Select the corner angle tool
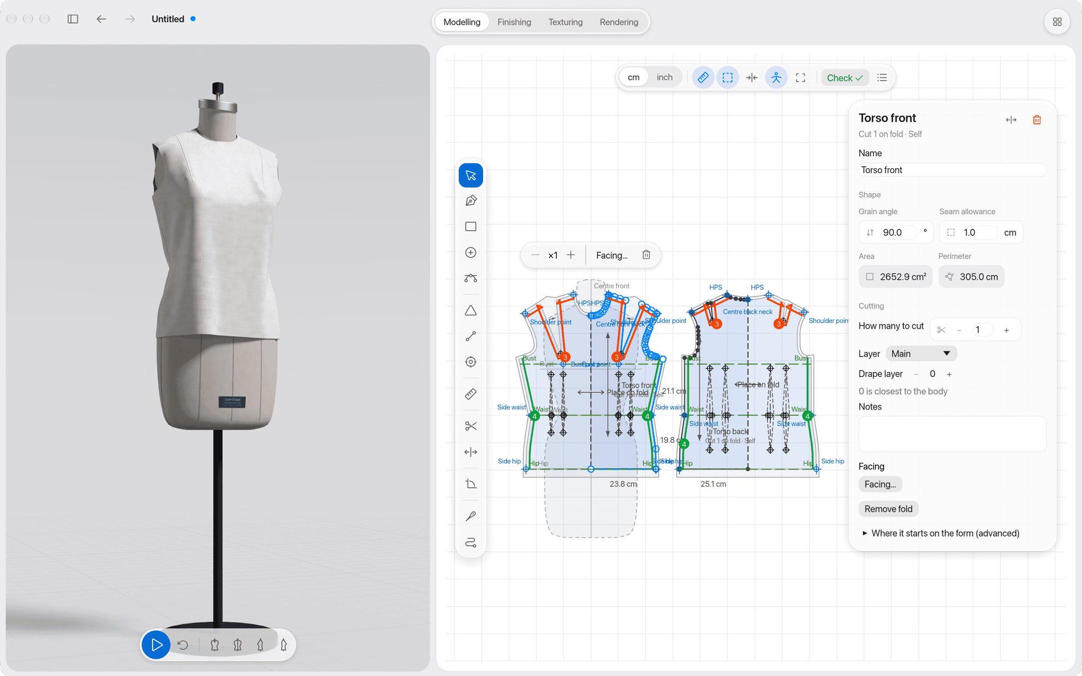1082x676 pixels. pos(471,484)
